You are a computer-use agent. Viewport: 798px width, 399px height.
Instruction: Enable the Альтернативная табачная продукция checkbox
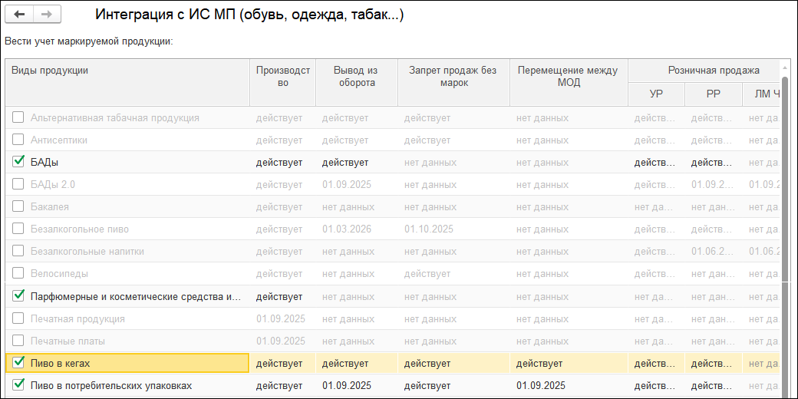[18, 117]
